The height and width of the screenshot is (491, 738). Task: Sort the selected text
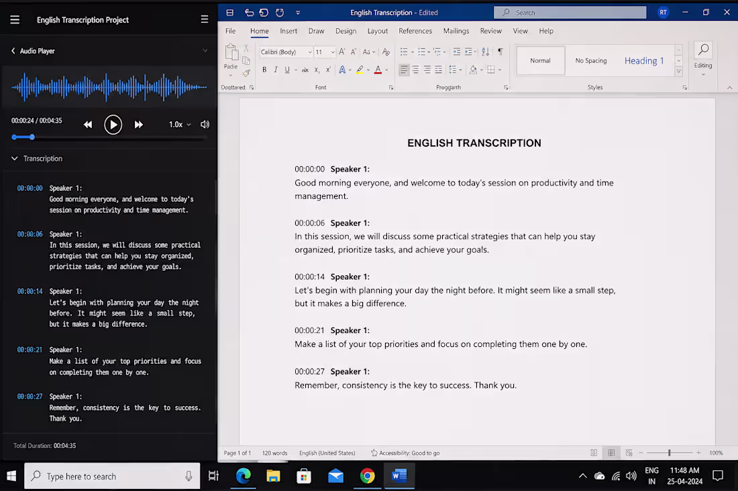485,52
